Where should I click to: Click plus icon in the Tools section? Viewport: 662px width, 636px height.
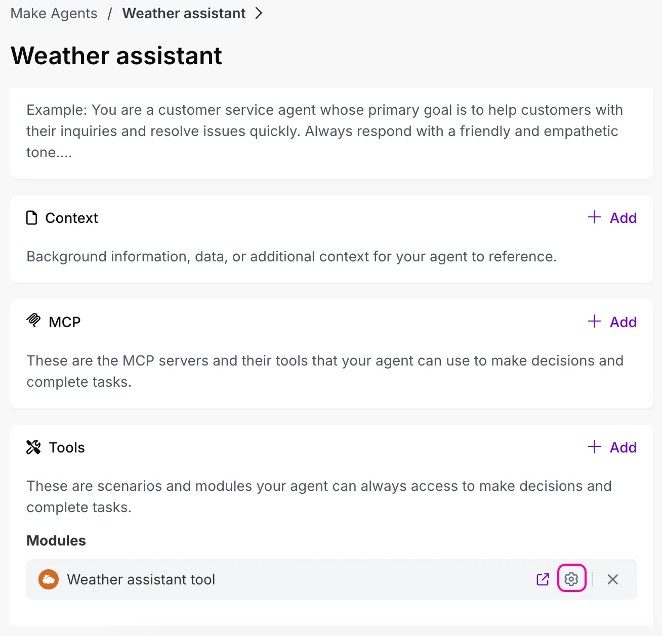(594, 447)
